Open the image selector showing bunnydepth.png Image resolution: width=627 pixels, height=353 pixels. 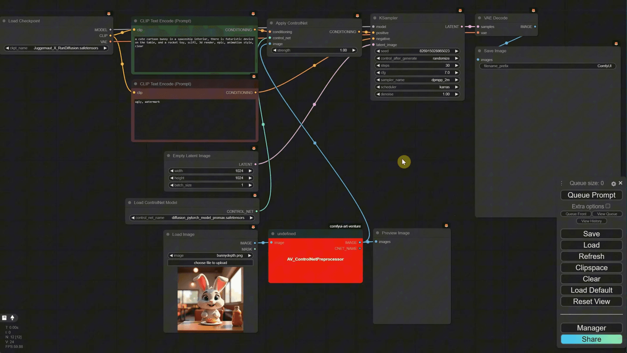coord(210,256)
